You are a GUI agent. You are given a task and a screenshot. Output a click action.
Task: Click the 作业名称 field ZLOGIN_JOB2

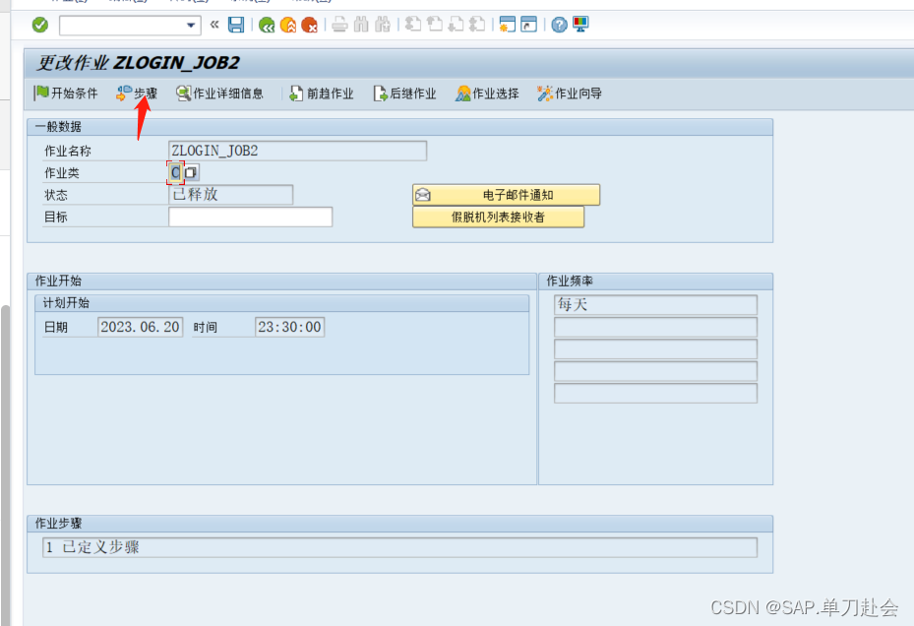(x=297, y=151)
